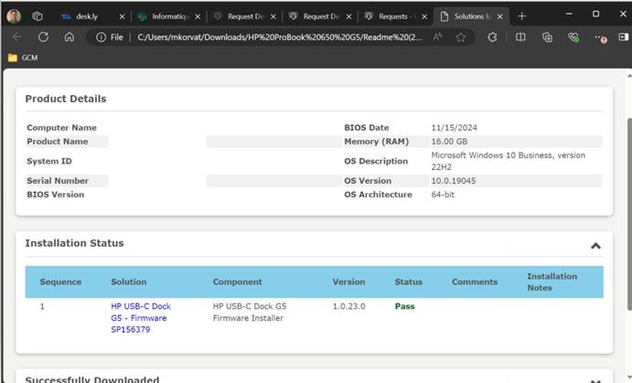
Task: Close the Informatique tab
Action: pos(198,16)
